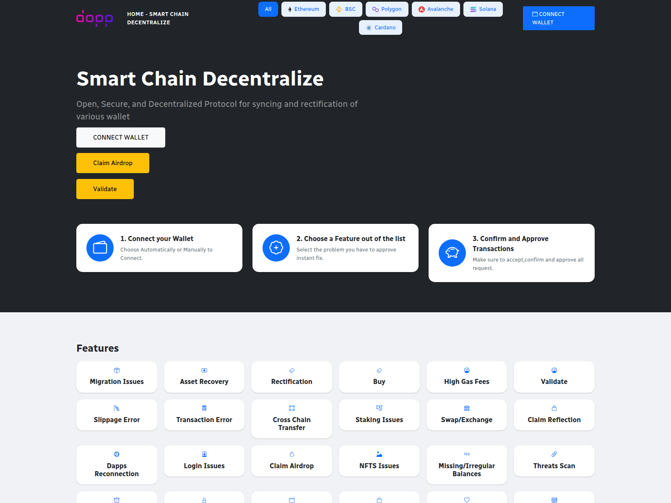The image size is (671, 503).
Task: Click yellow Validate button
Action: [105, 189]
